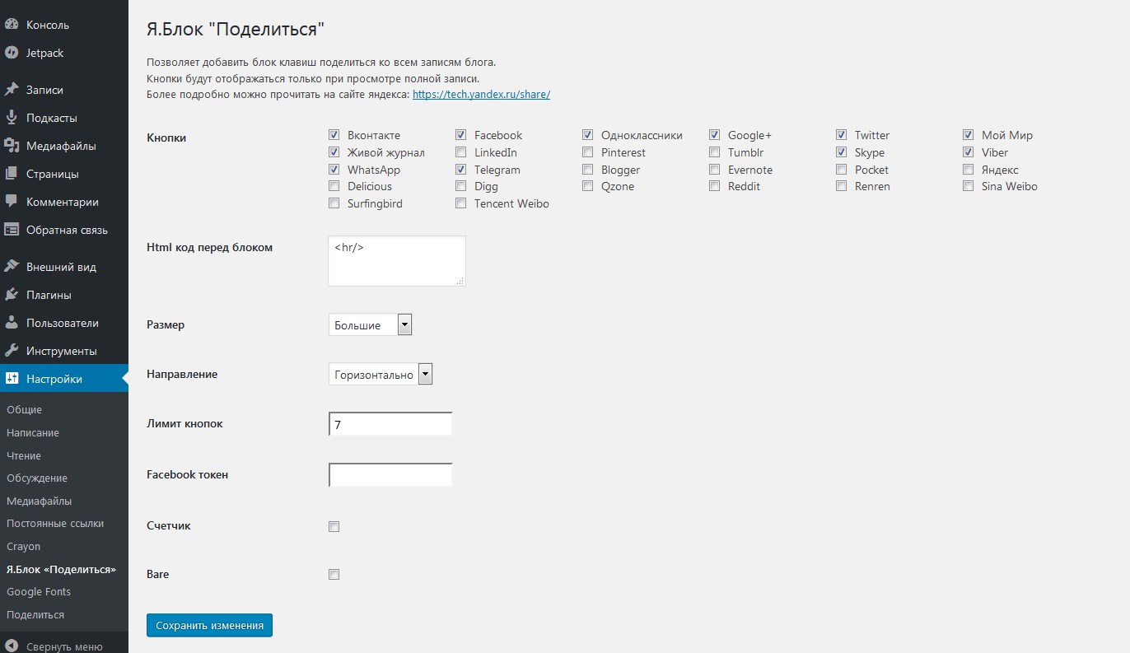Click the Пользователи user icon
This screenshot has width=1130, height=653.
pyautogui.click(x=12, y=323)
